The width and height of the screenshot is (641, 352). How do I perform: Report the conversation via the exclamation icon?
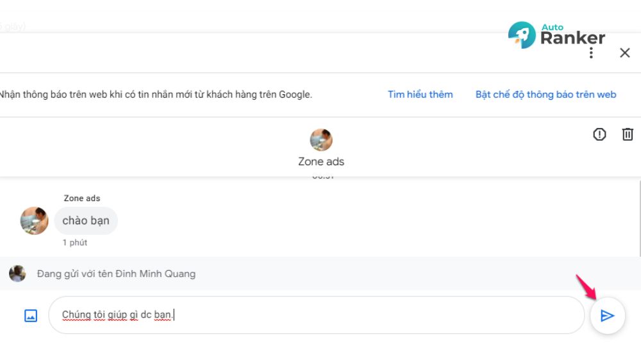click(x=599, y=134)
